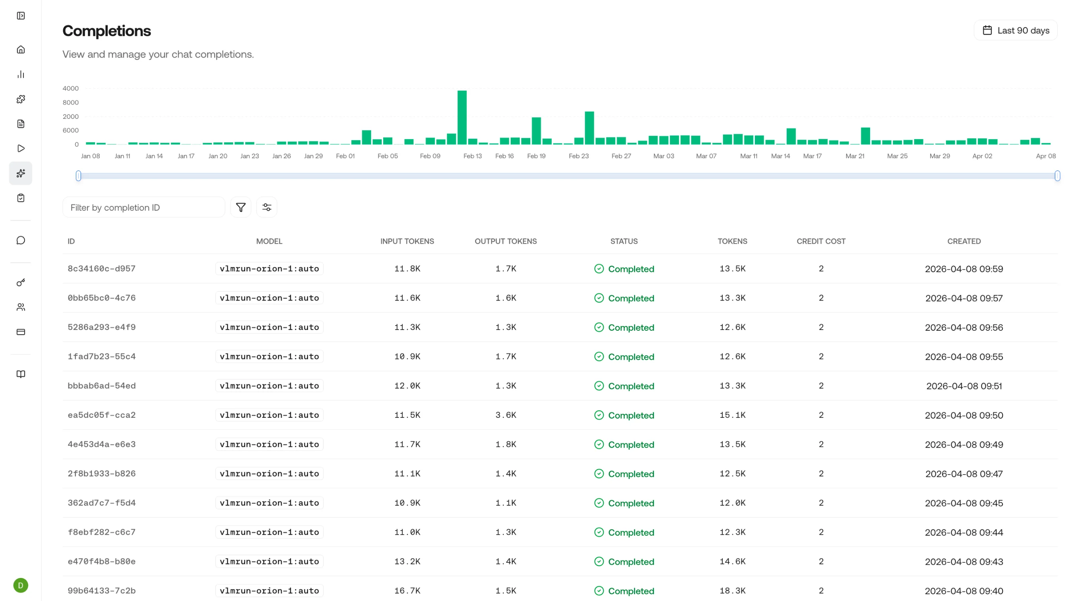Click Completed status in row 362ad7c7-f5d4
This screenshot has height=601, width=1078.
point(624,503)
